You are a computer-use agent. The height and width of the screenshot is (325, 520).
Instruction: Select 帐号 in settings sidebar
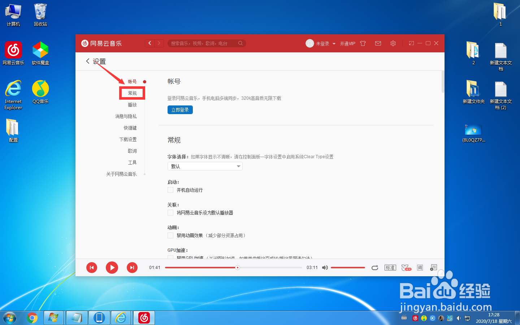pyautogui.click(x=132, y=82)
